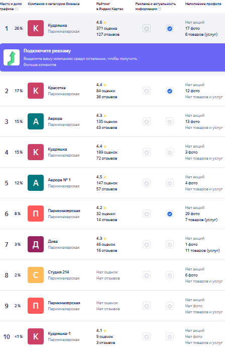Click the 'Наполнение профиля' column header
This screenshot has width=225, height=349.
click(x=203, y=4)
